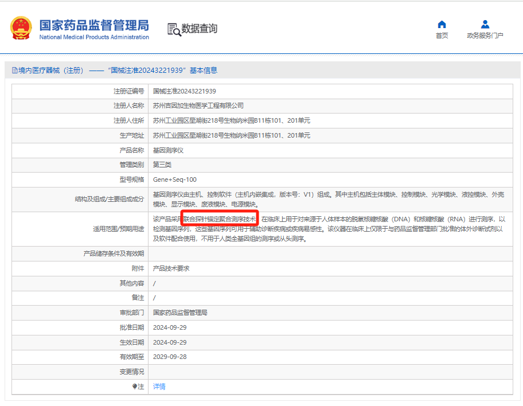Open the 数据查询 search icon
The height and width of the screenshot is (406, 523).
(174, 29)
